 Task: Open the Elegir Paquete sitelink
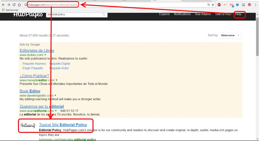point(33,68)
